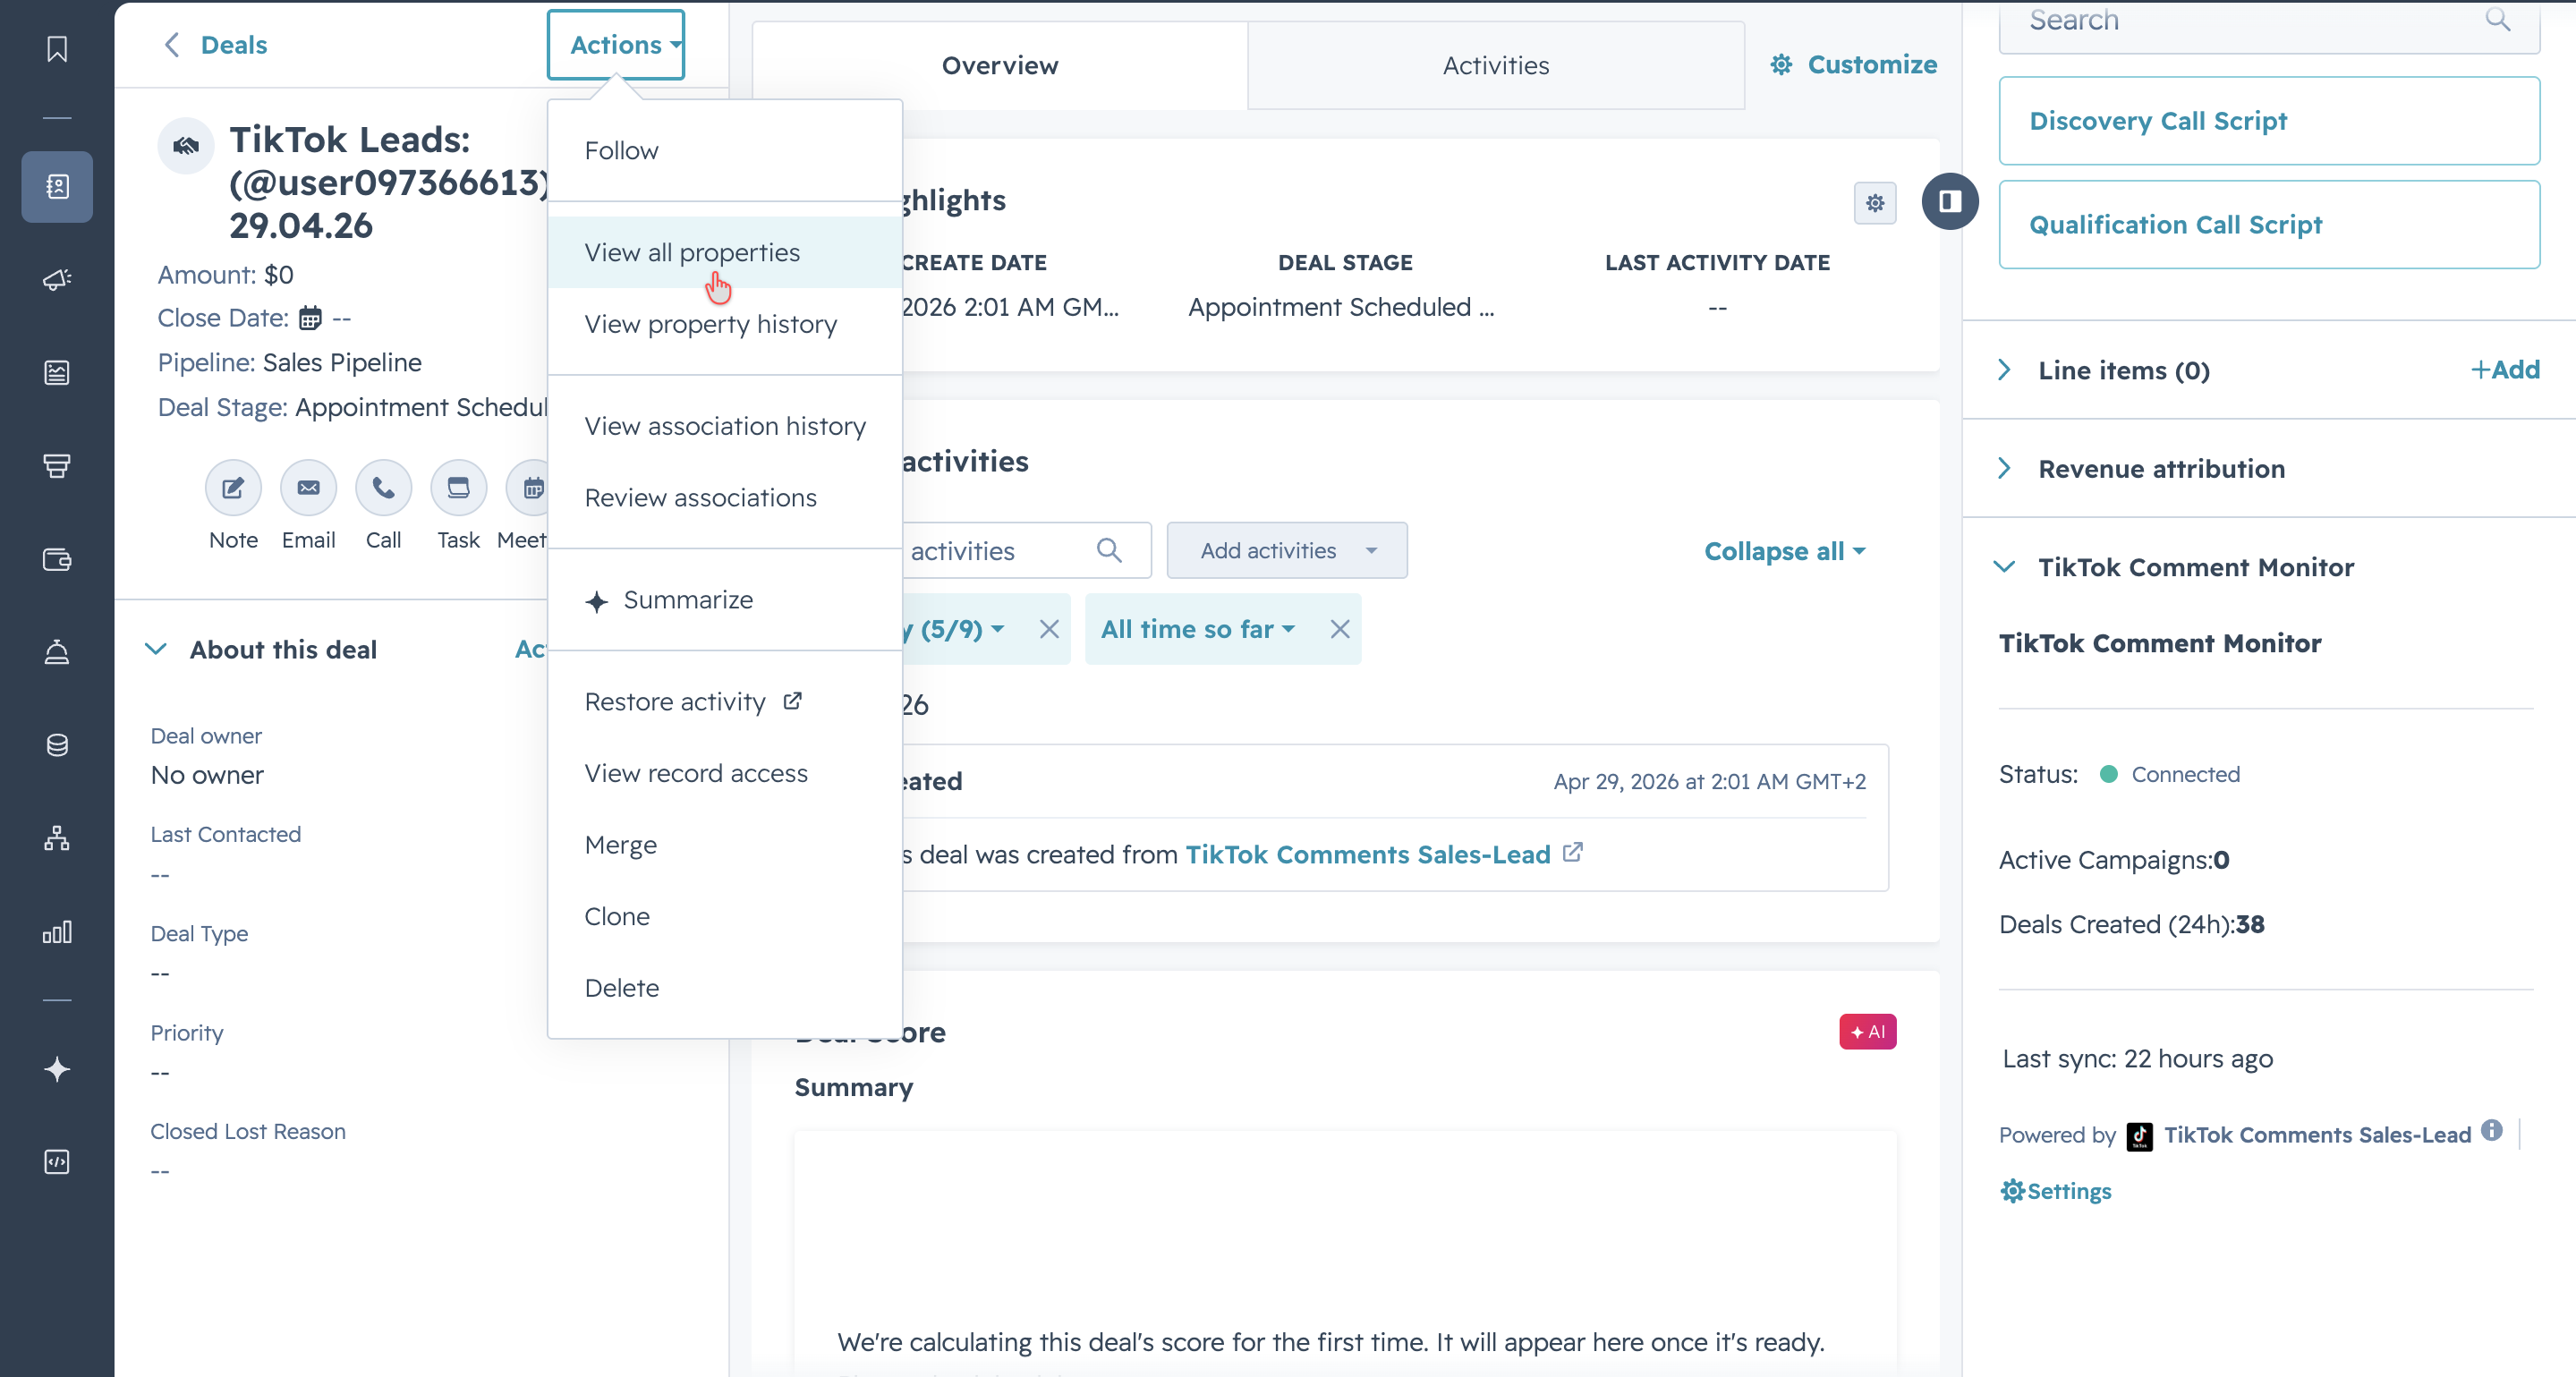Switch to the Activities tab
The image size is (2576, 1377).
tap(1496, 65)
